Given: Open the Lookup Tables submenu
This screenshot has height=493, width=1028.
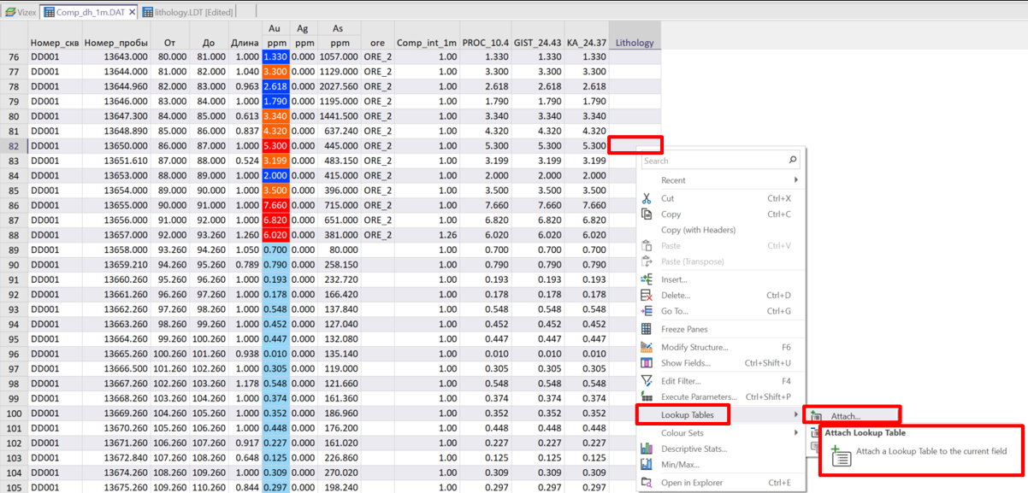Looking at the screenshot, I should (x=687, y=415).
